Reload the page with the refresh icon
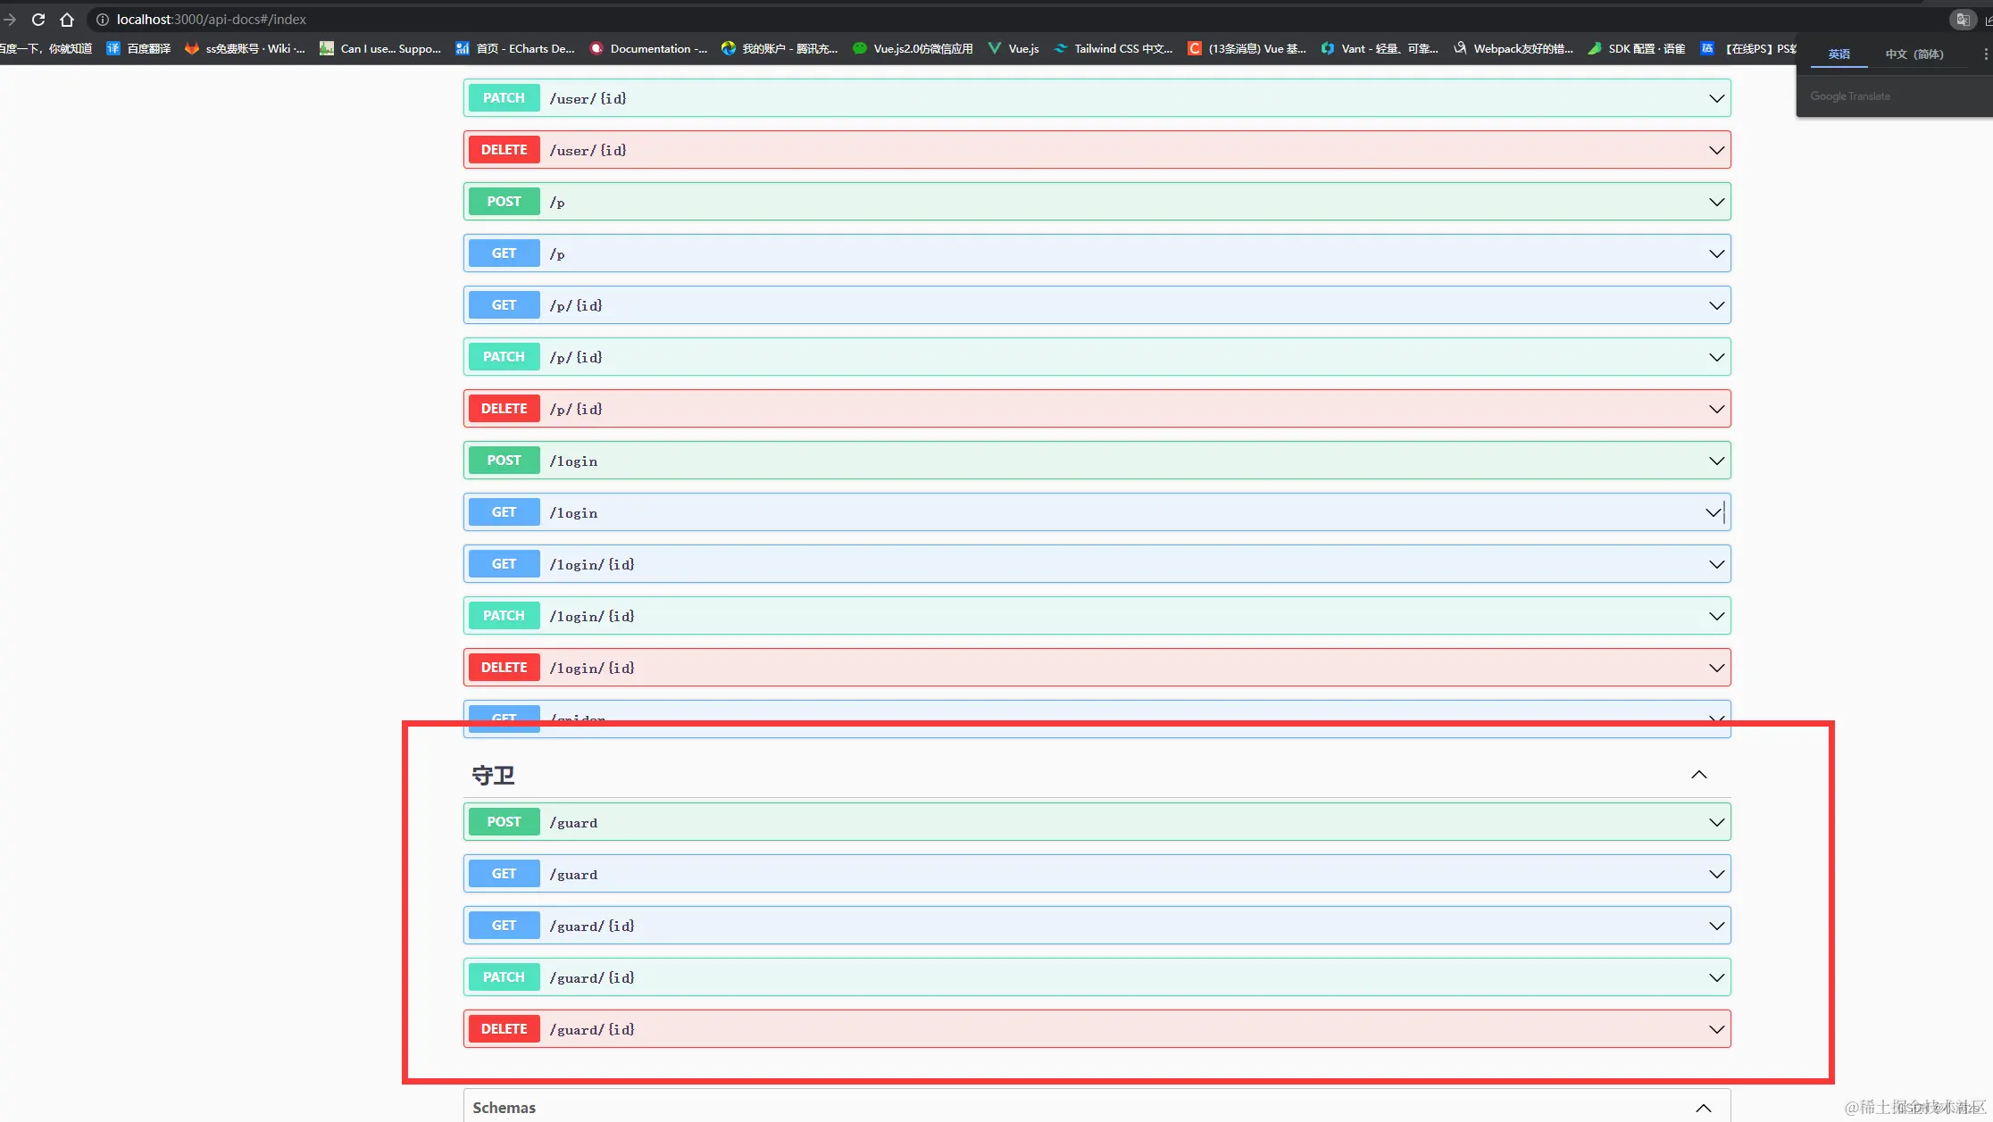 coord(38,19)
